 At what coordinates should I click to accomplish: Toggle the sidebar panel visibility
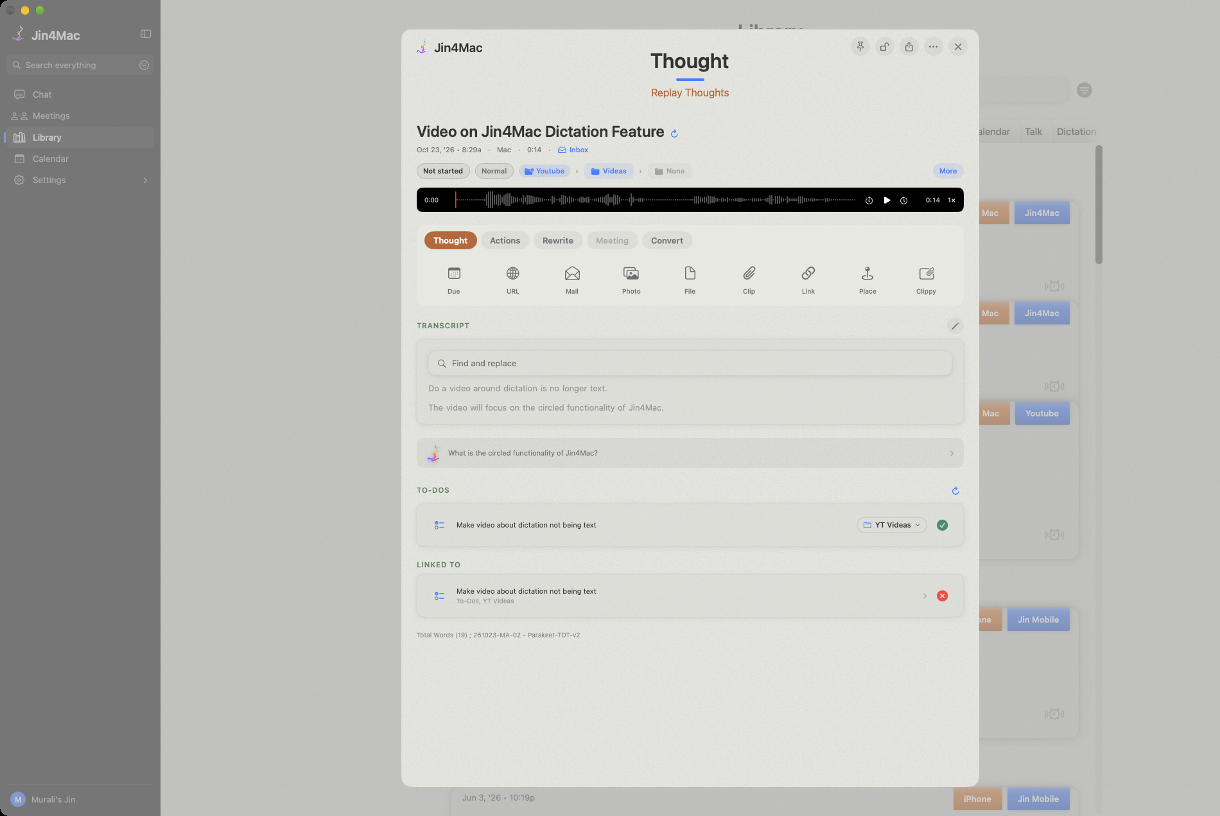coord(146,34)
